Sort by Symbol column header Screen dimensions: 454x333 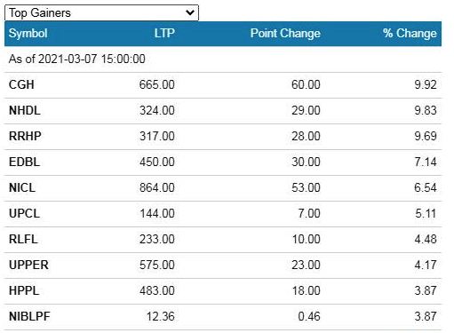click(28, 33)
